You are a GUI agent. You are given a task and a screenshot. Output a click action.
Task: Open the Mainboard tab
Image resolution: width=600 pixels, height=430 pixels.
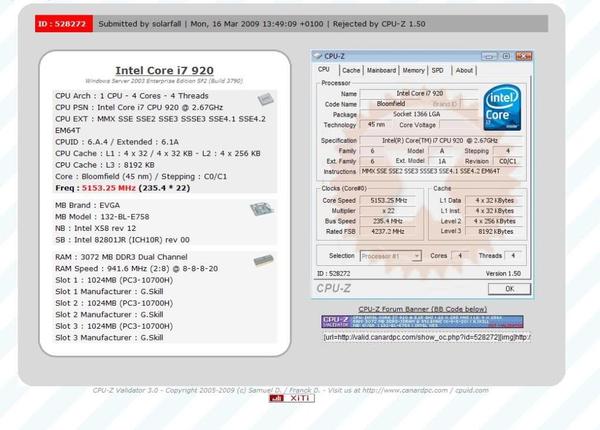(x=381, y=70)
